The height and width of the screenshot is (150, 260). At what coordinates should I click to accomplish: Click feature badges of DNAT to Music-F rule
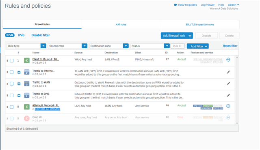[x=208, y=61]
